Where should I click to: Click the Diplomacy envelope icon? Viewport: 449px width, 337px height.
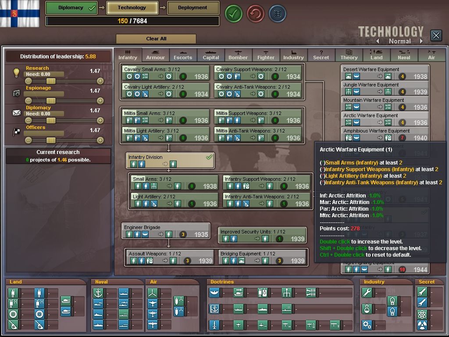tap(16, 113)
